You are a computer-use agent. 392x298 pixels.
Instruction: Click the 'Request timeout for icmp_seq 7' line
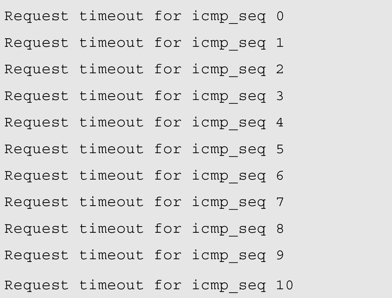(144, 203)
